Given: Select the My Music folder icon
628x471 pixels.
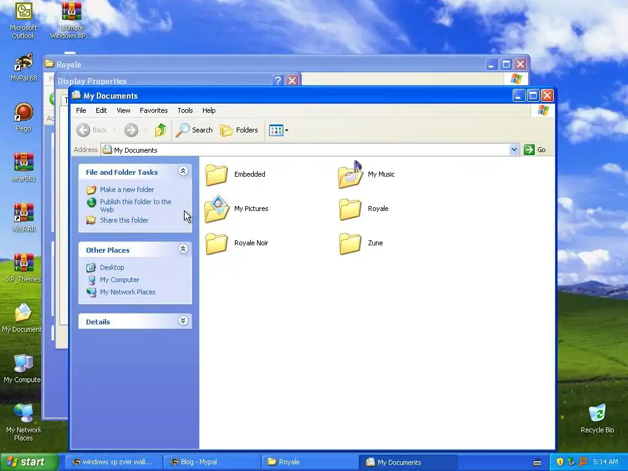Looking at the screenshot, I should [x=350, y=175].
